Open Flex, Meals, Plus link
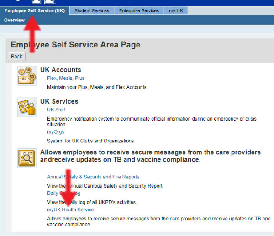The width and height of the screenshot is (274, 236). pyautogui.click(x=66, y=78)
